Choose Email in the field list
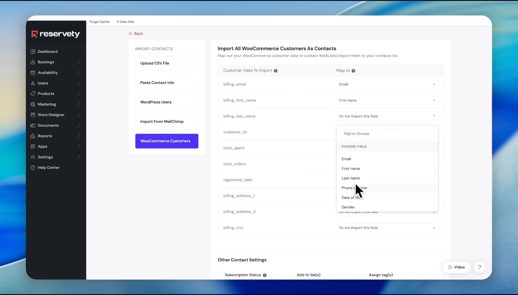Viewport: 518px width, 295px height. pos(387,159)
